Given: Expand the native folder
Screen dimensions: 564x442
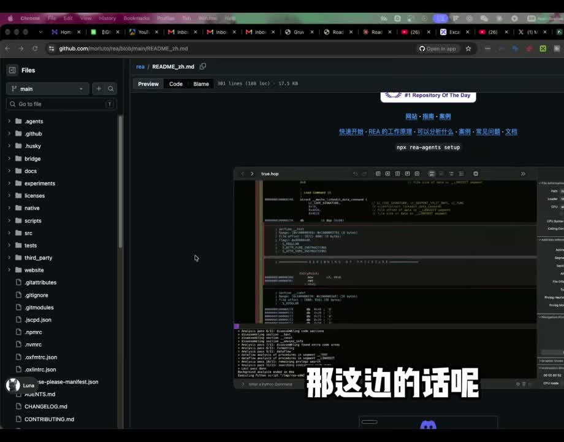Looking at the screenshot, I should click(9, 208).
